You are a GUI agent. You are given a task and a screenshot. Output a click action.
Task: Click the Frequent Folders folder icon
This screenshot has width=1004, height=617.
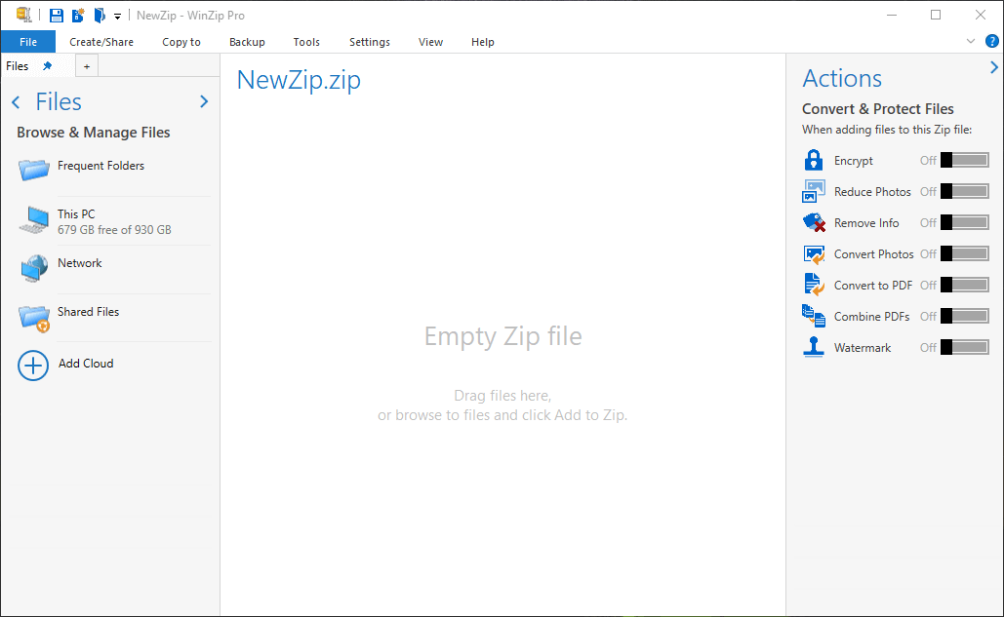point(34,170)
